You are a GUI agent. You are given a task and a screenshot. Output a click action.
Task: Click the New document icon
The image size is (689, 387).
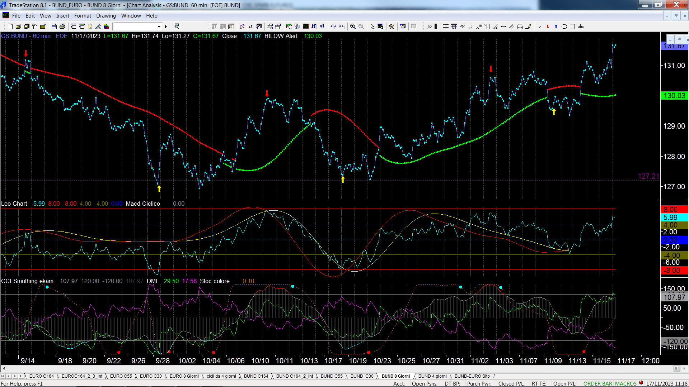pos(10,27)
